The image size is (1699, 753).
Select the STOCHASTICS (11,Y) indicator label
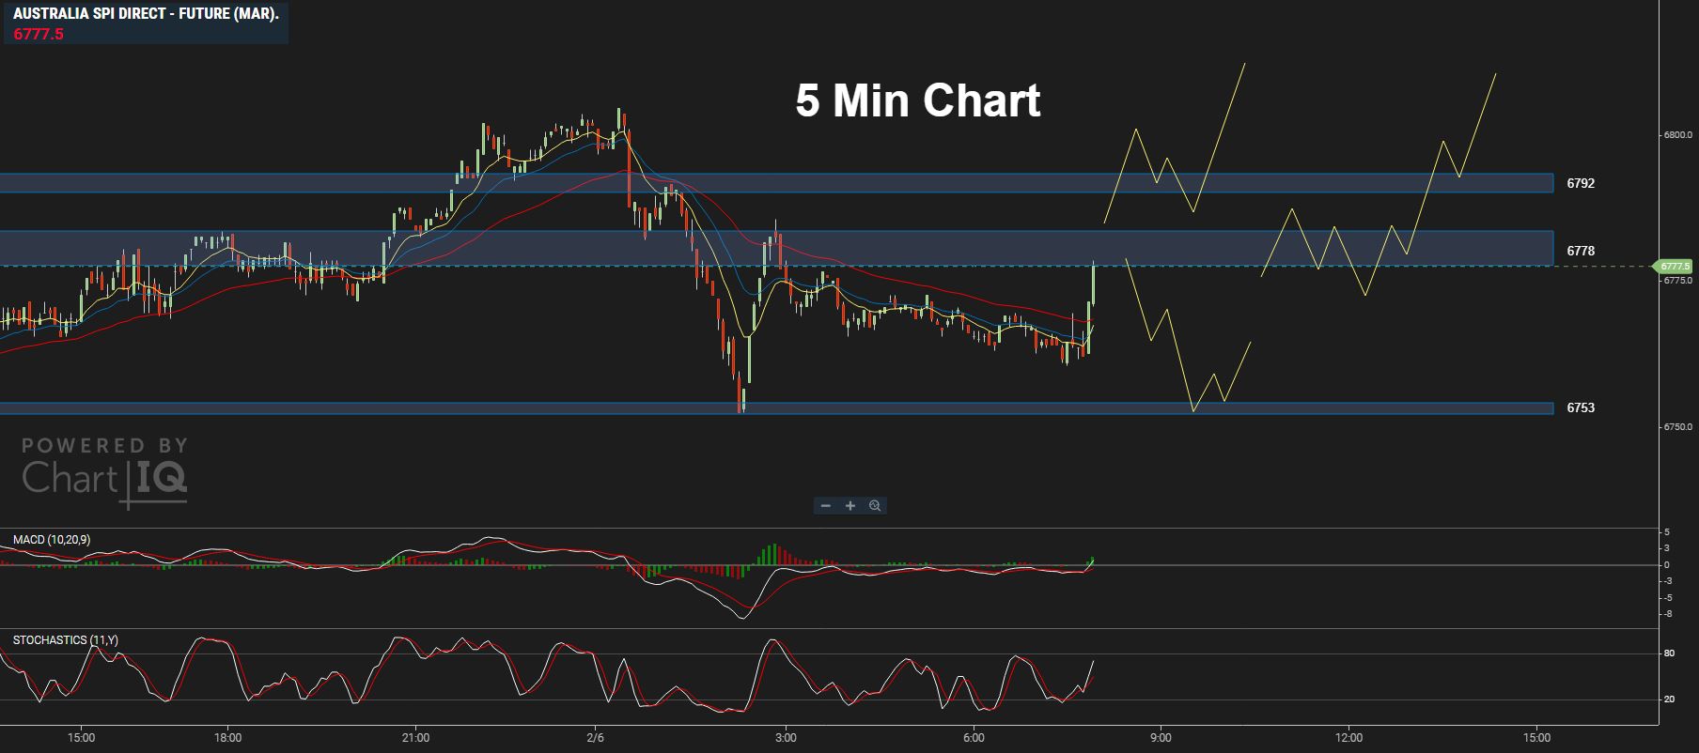66,640
